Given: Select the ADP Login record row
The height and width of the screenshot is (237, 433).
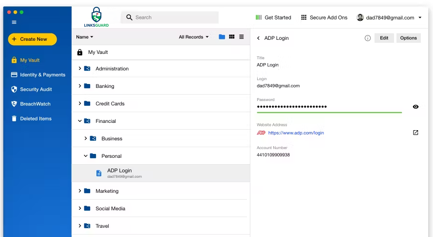Looking at the screenshot, I should click(161, 173).
